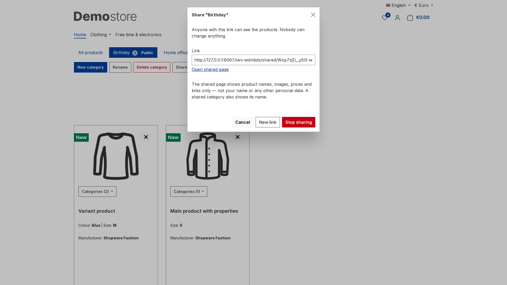The image size is (507, 285).
Task: Open the Variant product title
Action: click(97, 211)
